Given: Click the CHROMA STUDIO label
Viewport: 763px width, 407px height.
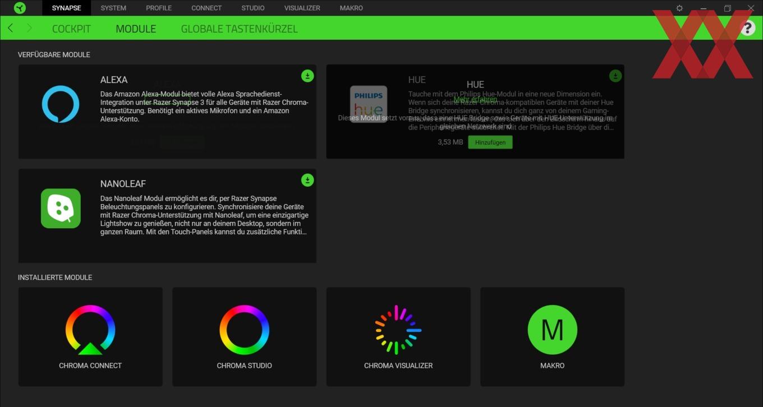Looking at the screenshot, I should [x=244, y=366].
